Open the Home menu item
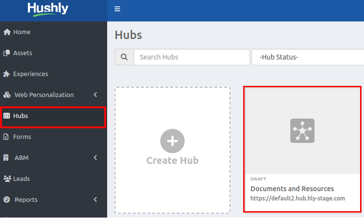364x218 pixels. (53, 32)
